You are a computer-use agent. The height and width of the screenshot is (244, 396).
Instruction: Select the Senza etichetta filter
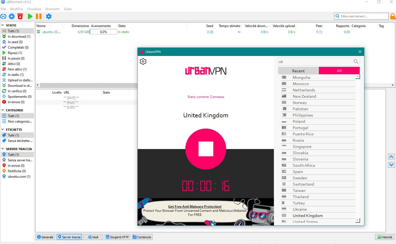coord(17,141)
